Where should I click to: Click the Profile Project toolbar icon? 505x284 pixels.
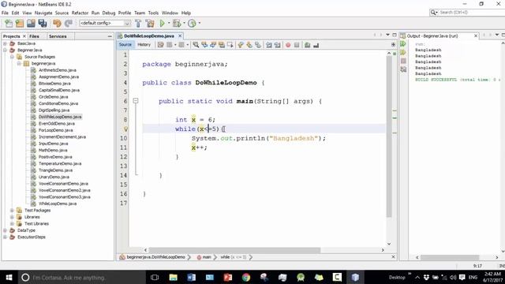(192, 23)
